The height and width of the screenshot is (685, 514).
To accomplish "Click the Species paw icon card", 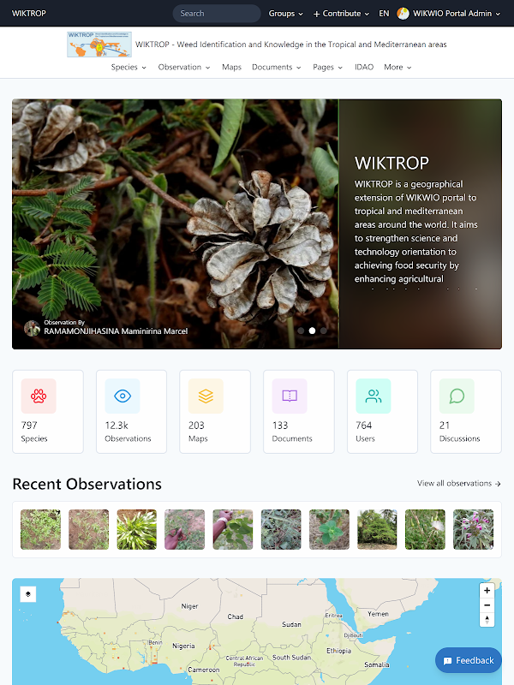I will coord(48,412).
